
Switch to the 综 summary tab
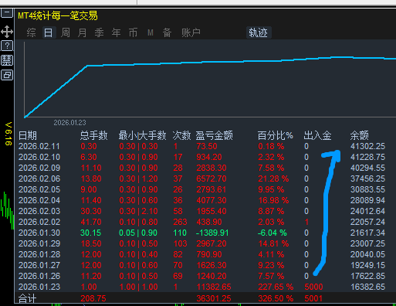tap(32, 32)
